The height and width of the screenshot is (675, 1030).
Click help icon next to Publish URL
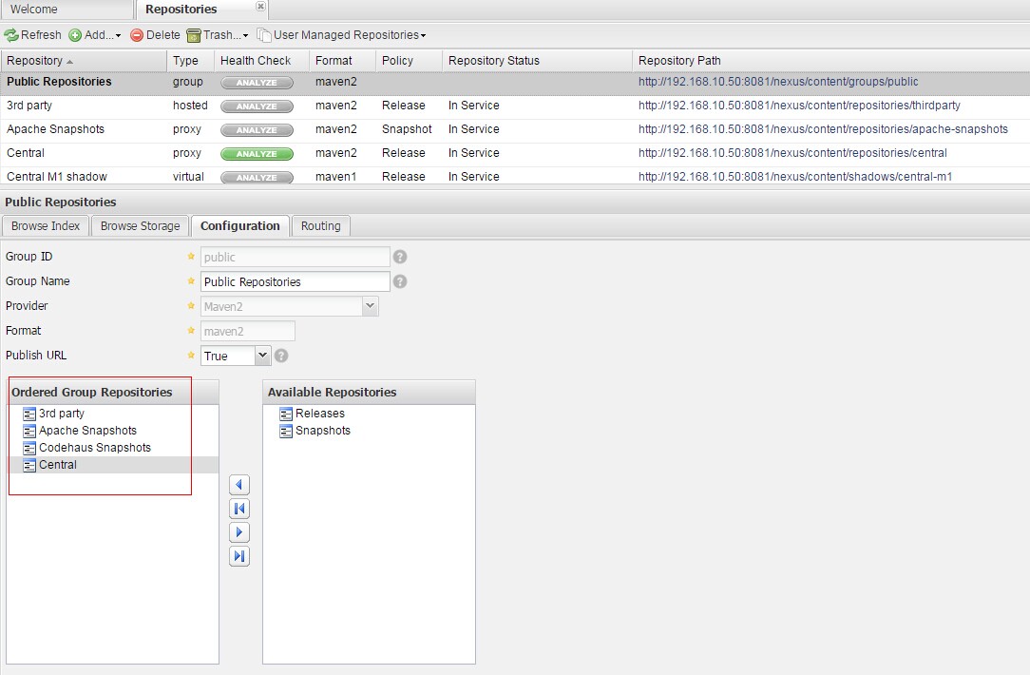tap(281, 356)
